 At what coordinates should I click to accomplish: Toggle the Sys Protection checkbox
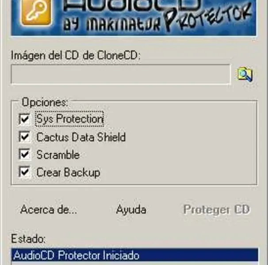24,119
